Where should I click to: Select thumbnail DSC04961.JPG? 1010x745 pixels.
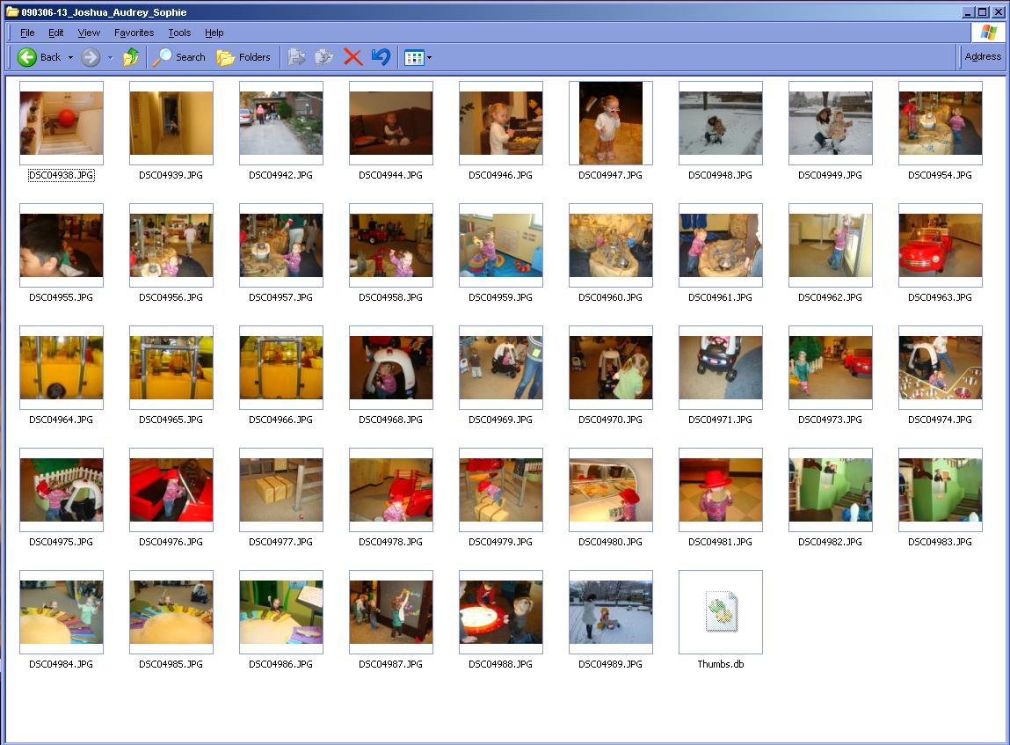(721, 245)
